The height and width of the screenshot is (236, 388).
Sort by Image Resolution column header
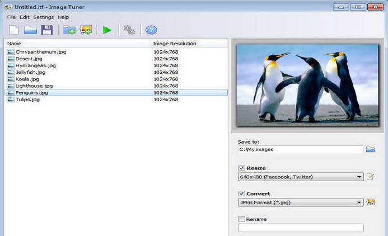(189, 44)
